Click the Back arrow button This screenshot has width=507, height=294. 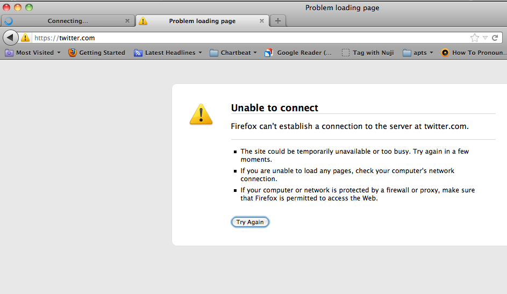pos(10,38)
